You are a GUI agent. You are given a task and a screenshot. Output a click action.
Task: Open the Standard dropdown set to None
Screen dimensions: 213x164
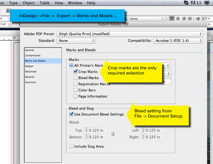(x=76, y=41)
